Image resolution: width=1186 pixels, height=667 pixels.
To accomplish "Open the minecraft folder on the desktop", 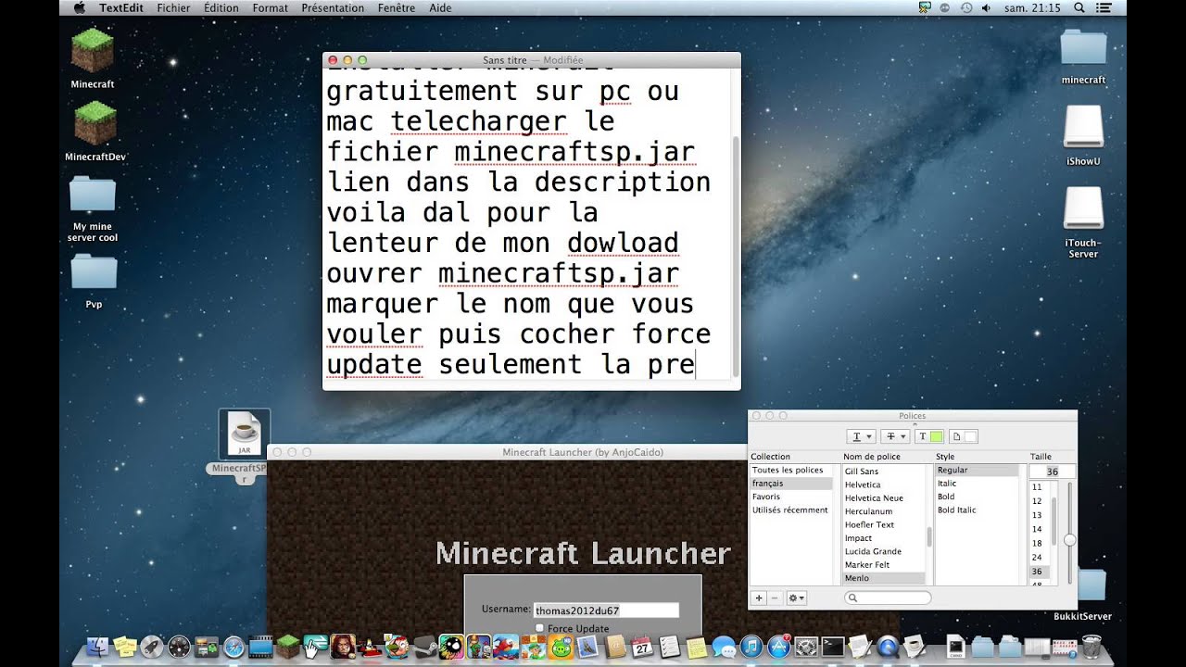I will coord(1083,49).
